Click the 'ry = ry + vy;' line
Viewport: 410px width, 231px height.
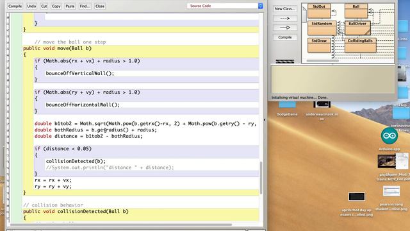53,187
